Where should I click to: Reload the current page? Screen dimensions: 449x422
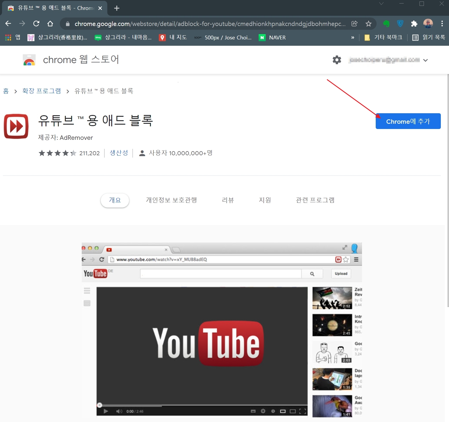coord(36,24)
